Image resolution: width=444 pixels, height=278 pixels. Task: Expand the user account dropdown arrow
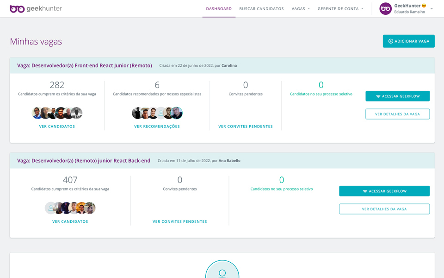coord(432,9)
